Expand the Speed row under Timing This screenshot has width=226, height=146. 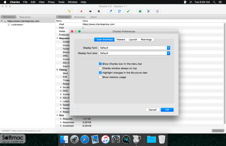61,105
